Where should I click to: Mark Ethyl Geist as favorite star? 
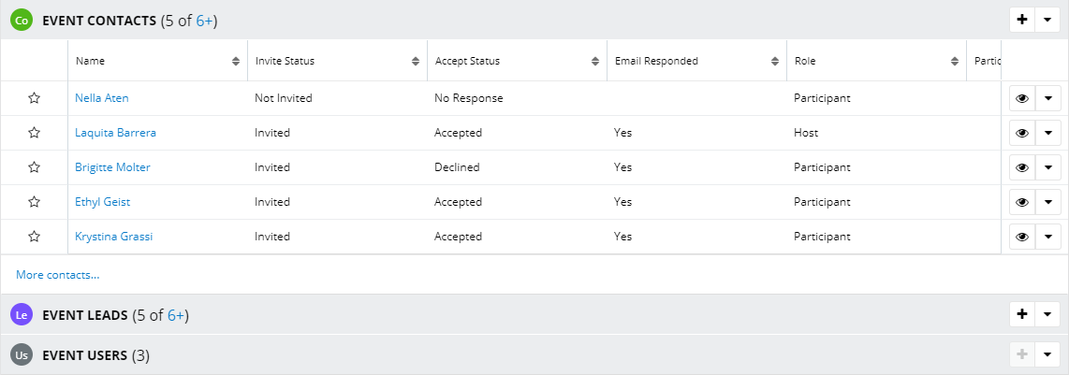[34, 202]
